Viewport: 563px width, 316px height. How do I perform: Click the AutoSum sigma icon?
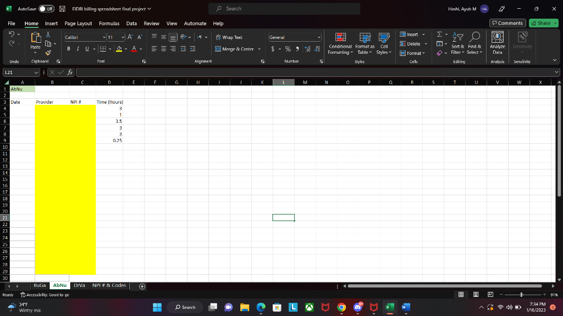pyautogui.click(x=439, y=35)
